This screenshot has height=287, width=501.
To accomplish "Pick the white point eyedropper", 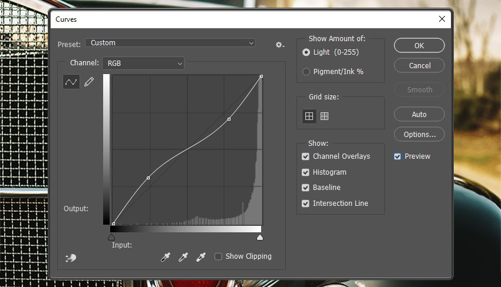I will click(x=200, y=257).
